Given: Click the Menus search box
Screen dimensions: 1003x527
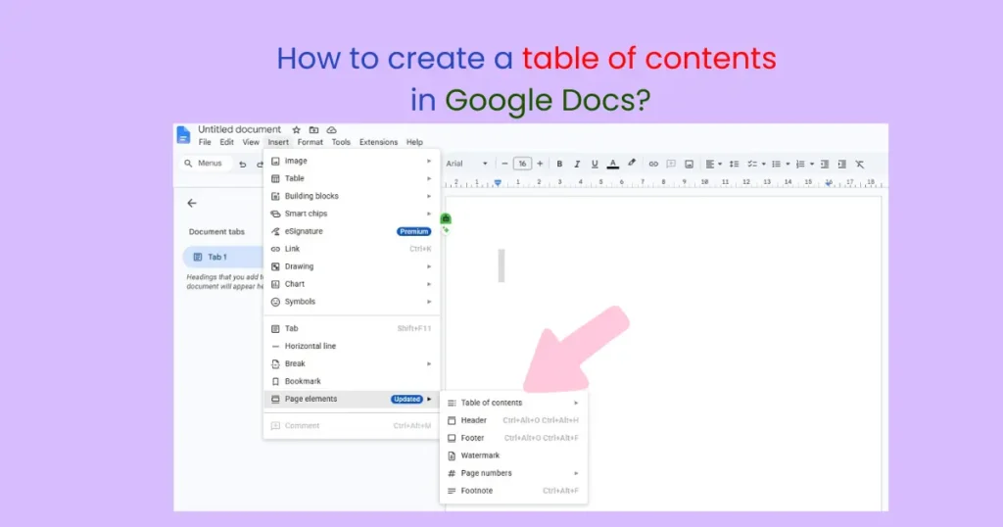Looking at the screenshot, I should pyautogui.click(x=204, y=163).
